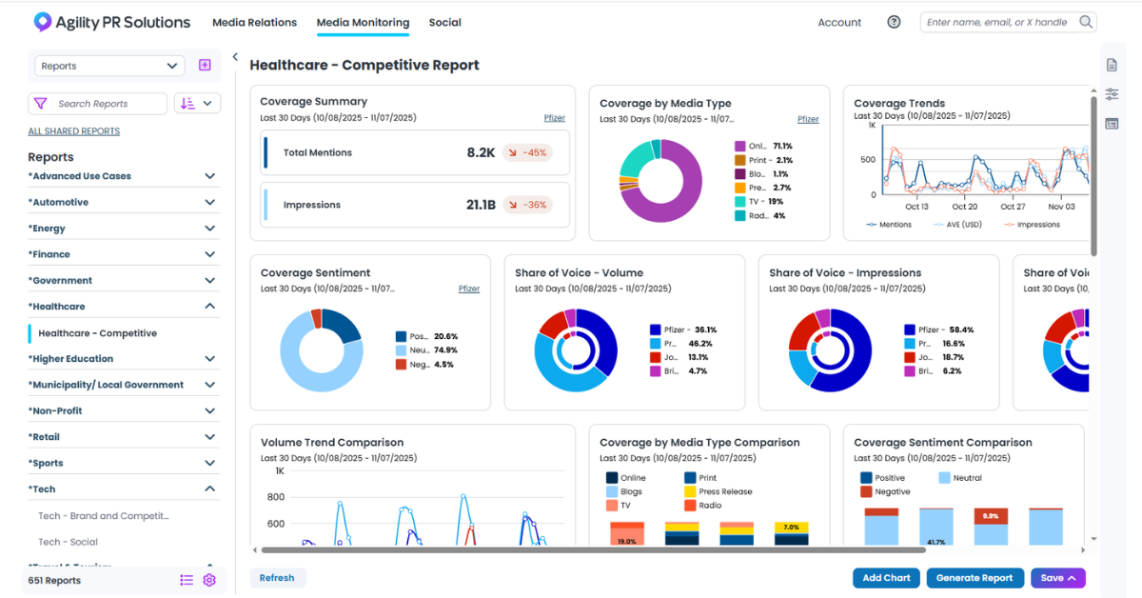1142x598 pixels.
Task: Click the Add Chart button
Action: 886,578
